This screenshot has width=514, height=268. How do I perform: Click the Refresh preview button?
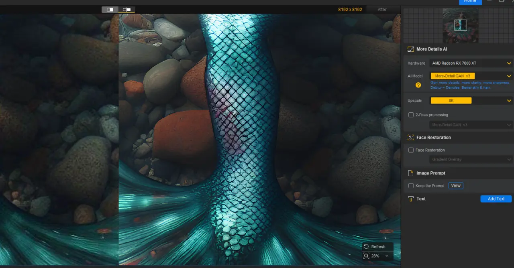click(x=377, y=247)
